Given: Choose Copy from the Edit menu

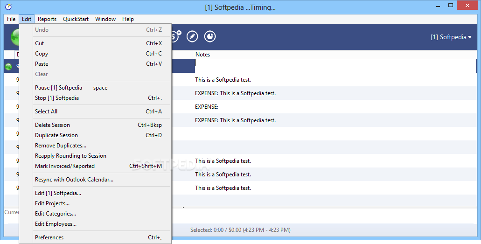Looking at the screenshot, I should [x=95, y=53].
